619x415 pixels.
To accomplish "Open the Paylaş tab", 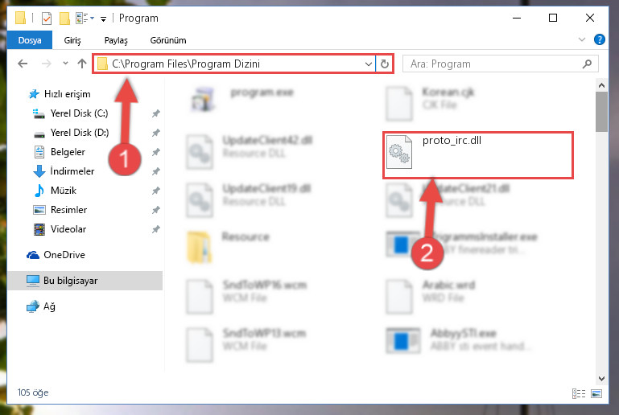I will (116, 40).
